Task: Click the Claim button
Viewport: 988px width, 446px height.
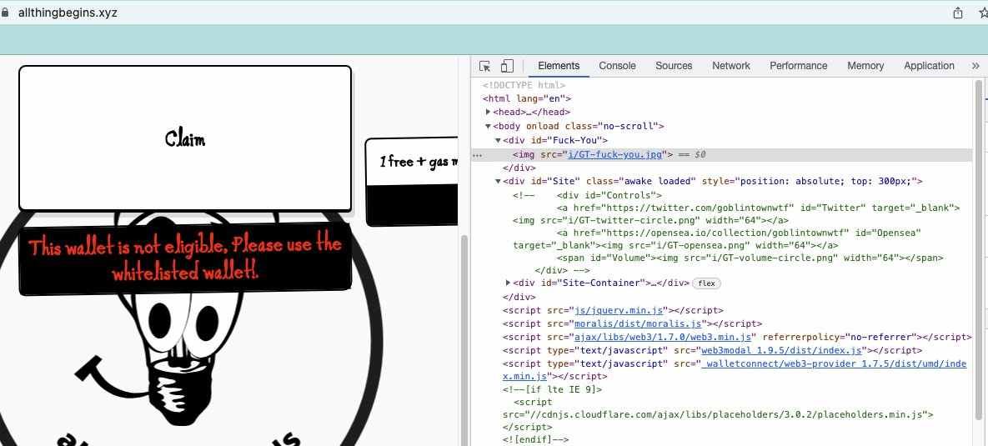Action: click(185, 138)
